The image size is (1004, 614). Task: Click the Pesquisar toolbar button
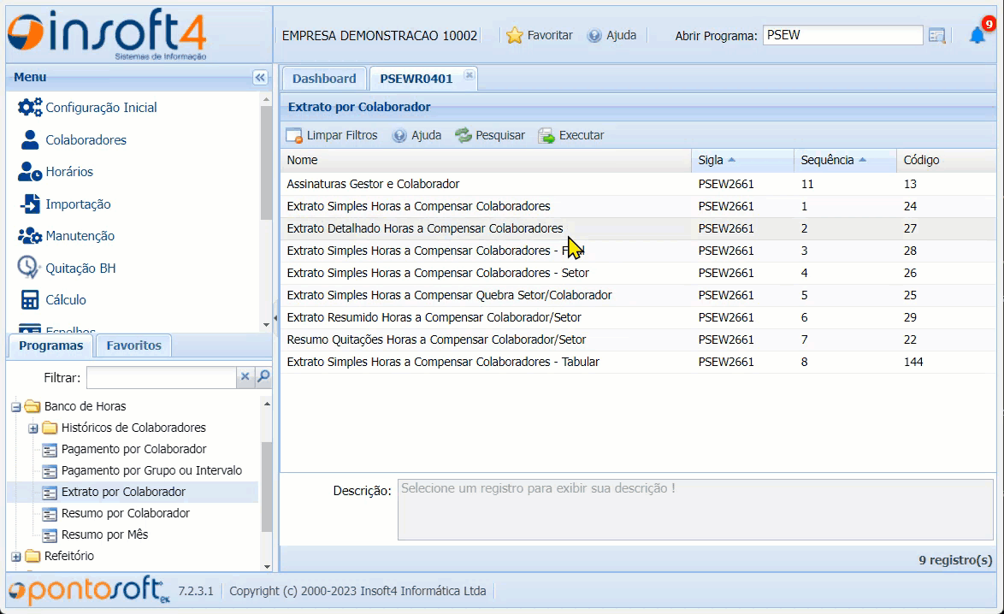(x=490, y=135)
